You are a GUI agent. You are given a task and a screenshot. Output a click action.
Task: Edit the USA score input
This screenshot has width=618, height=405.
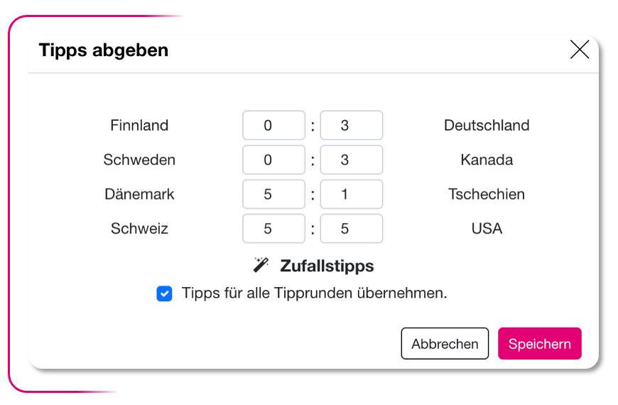pos(351,229)
